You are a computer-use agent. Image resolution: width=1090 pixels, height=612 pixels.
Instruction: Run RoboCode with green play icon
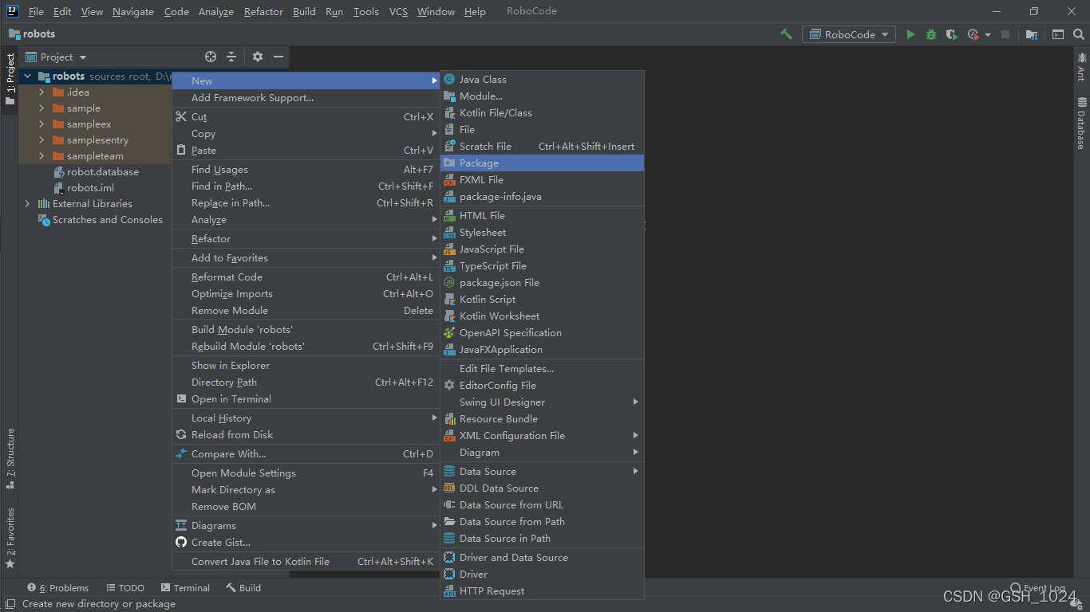(910, 34)
